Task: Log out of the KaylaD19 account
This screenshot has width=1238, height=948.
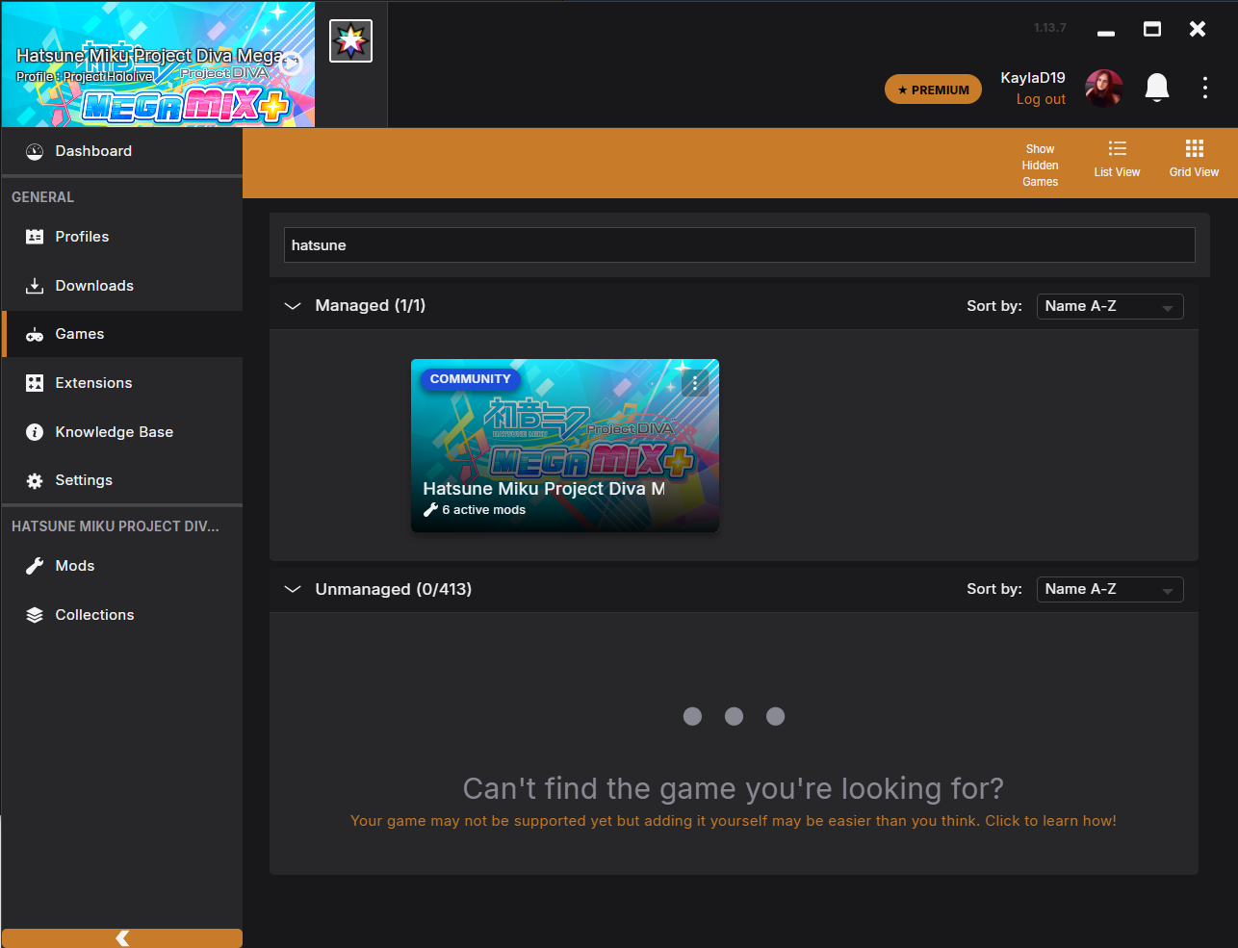Action: click(x=1041, y=99)
